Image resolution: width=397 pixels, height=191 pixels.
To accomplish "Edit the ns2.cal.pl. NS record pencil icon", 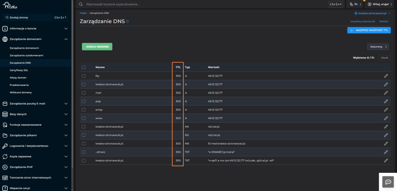I will click(386, 135).
